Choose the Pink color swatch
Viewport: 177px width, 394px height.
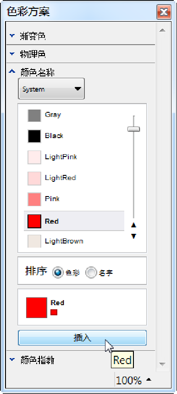34,199
